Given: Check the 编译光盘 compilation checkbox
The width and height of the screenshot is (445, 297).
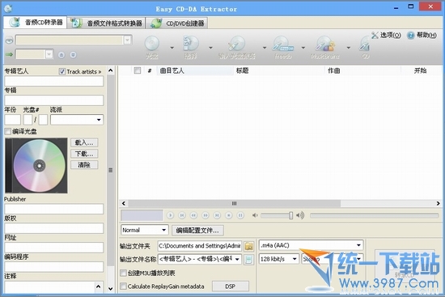Looking at the screenshot, I should click(x=8, y=131).
